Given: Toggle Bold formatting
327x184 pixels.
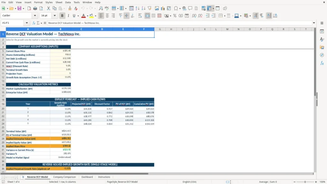Looking at the screenshot, I should (x=62, y=16).
